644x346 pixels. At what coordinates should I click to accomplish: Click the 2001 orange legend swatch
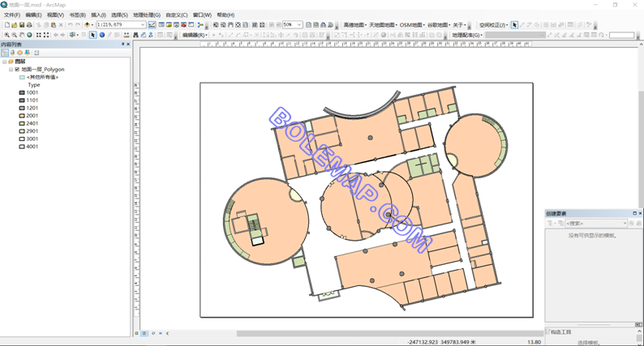22,116
